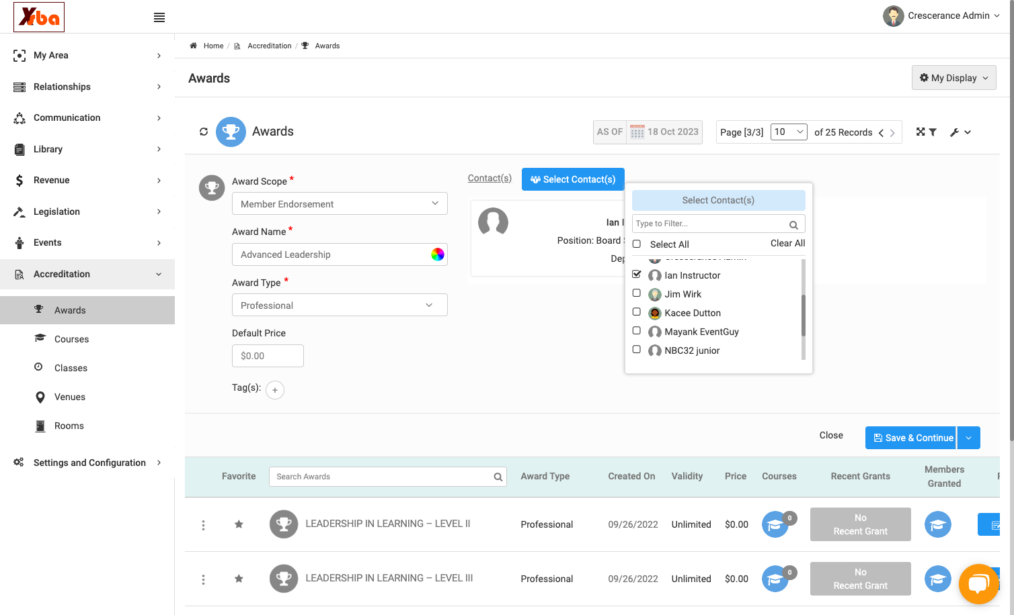The image size is (1014, 615).
Task: Open records per page dropdown
Action: tap(789, 132)
